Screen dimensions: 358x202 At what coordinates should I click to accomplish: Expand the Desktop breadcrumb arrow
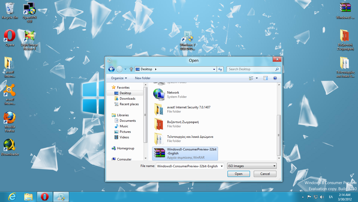pyautogui.click(x=156, y=69)
